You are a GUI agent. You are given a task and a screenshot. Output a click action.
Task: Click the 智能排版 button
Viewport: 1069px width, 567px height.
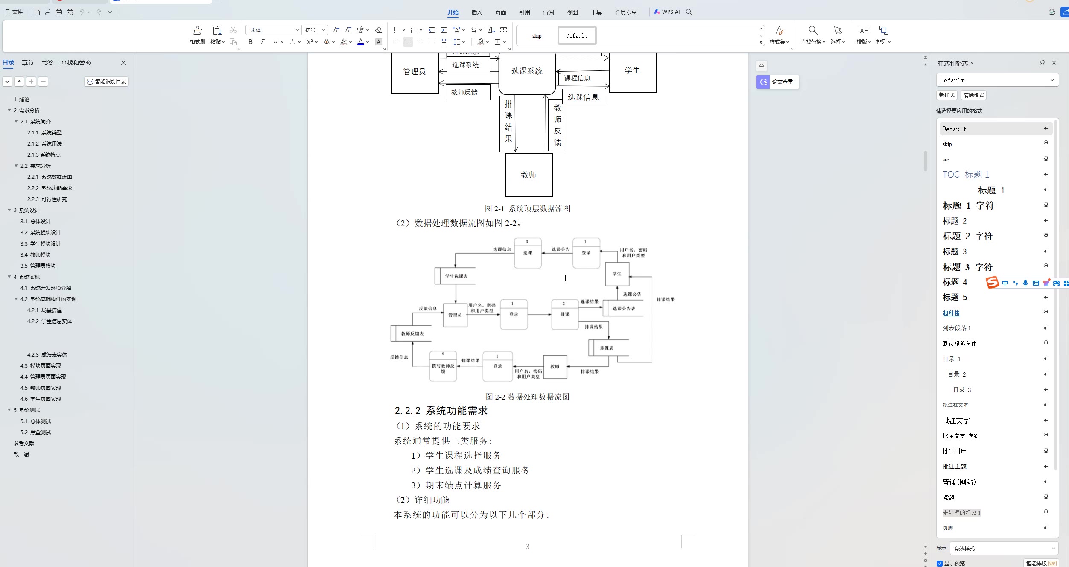[x=1041, y=563]
